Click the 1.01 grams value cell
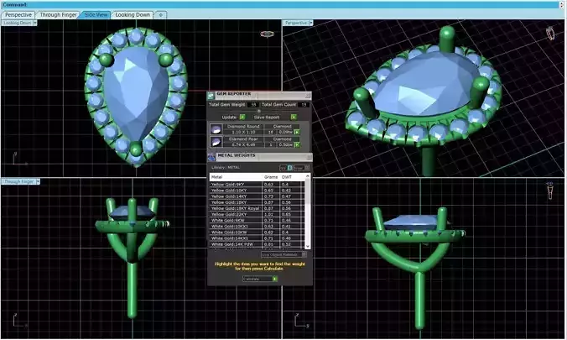 click(x=270, y=214)
